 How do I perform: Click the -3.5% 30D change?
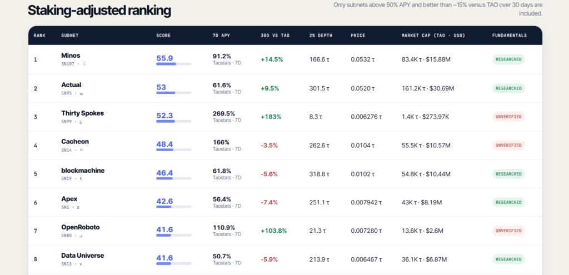click(x=269, y=146)
